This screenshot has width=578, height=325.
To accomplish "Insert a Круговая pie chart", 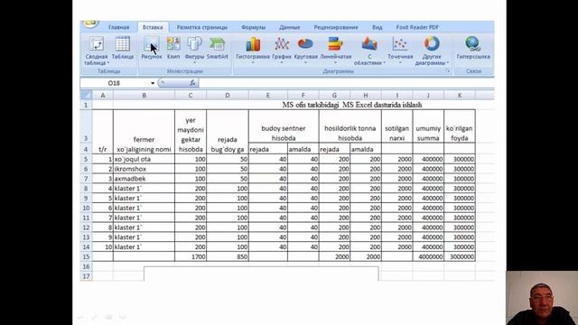I will click(305, 51).
